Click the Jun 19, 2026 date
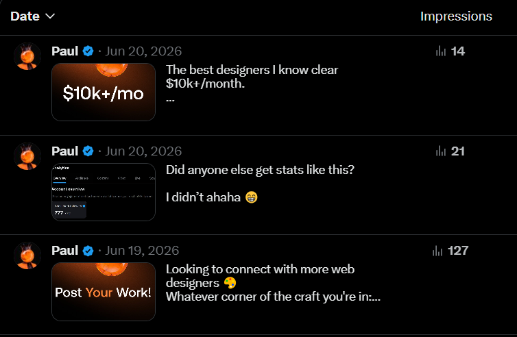517x337 pixels. point(142,251)
